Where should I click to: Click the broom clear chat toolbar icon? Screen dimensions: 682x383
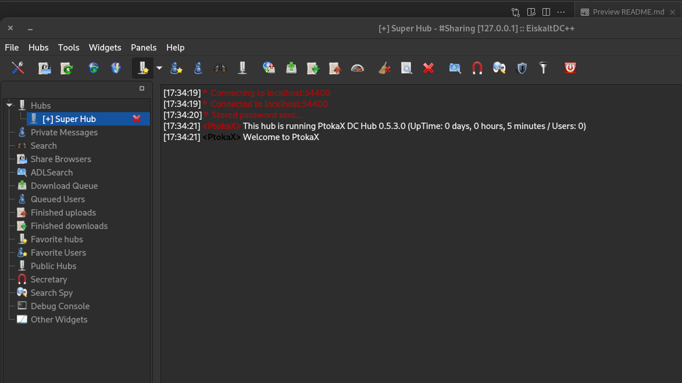384,68
